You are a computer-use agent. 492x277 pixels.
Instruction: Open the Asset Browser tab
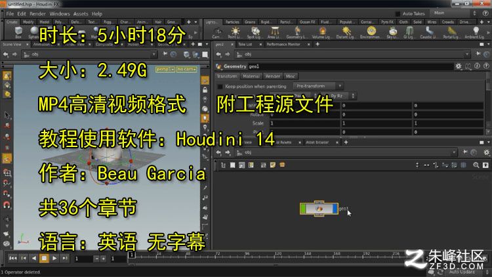[x=318, y=142]
